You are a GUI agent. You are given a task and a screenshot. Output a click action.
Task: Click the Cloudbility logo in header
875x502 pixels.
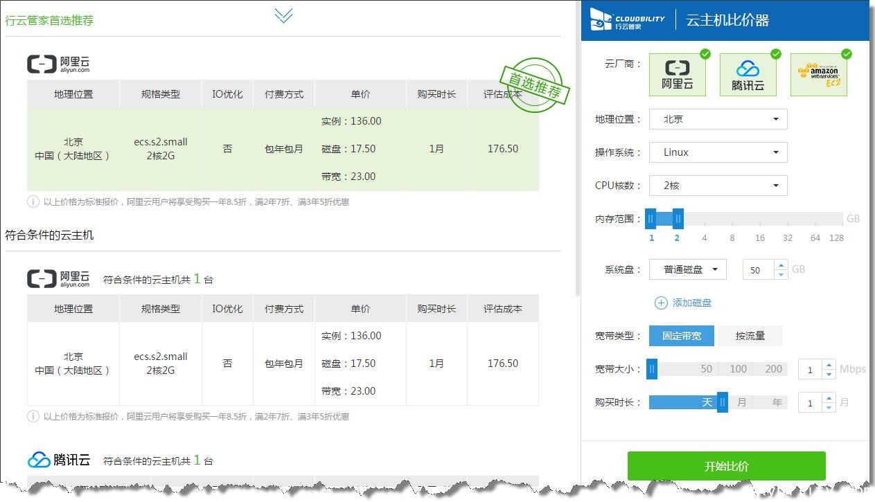tap(628, 20)
